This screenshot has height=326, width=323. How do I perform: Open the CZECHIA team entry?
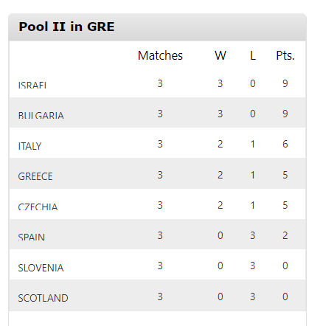pyautogui.click(x=38, y=207)
